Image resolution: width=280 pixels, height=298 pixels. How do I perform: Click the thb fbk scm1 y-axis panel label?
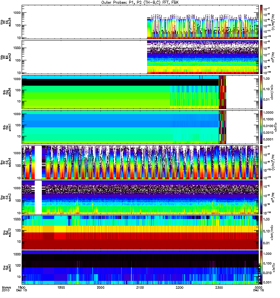click(7, 127)
